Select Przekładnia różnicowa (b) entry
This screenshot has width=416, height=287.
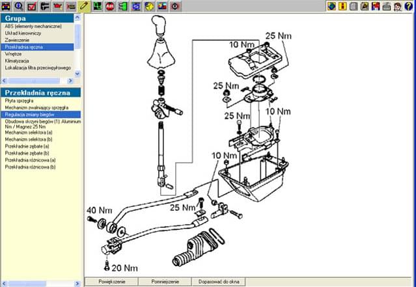(x=30, y=167)
